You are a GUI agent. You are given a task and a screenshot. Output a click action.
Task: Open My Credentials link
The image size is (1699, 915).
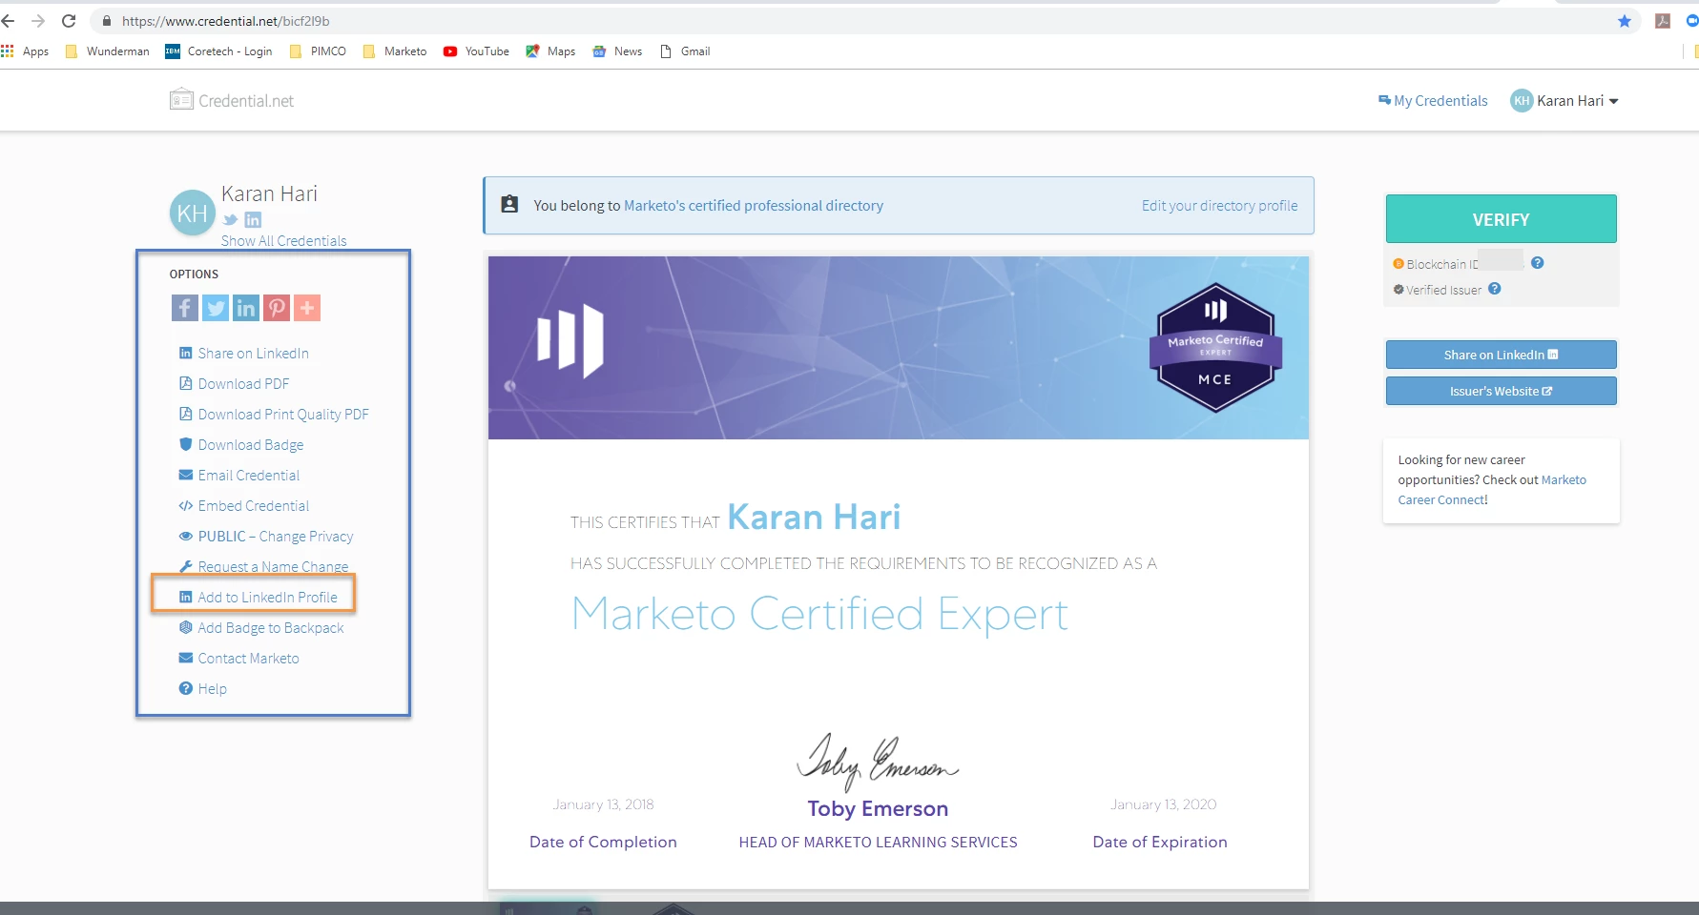click(1433, 100)
